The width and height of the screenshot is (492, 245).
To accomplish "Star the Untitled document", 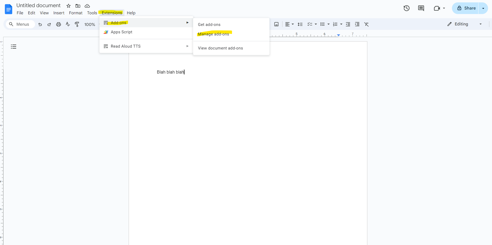I will (x=68, y=6).
